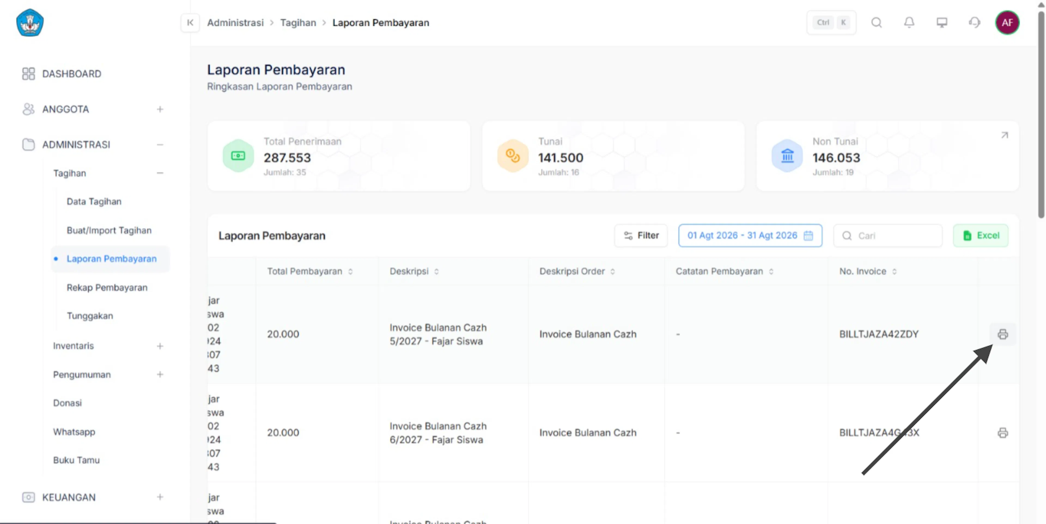Viewport: 1046px width, 524px height.
Task: Collapse the Tagihan submenu minus
Action: pyautogui.click(x=160, y=173)
